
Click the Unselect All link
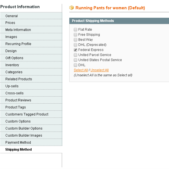click(x=99, y=70)
